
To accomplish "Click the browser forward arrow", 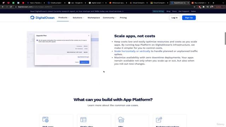I will coord(7,7).
